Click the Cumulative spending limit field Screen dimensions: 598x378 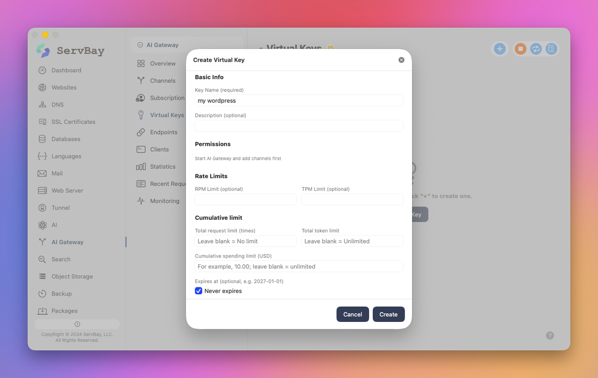(299, 266)
